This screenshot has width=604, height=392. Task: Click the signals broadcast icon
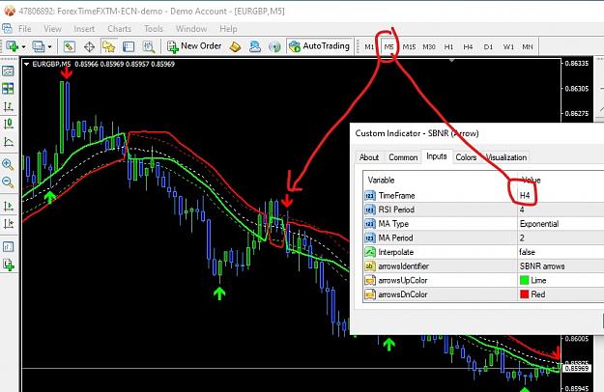coord(274,47)
